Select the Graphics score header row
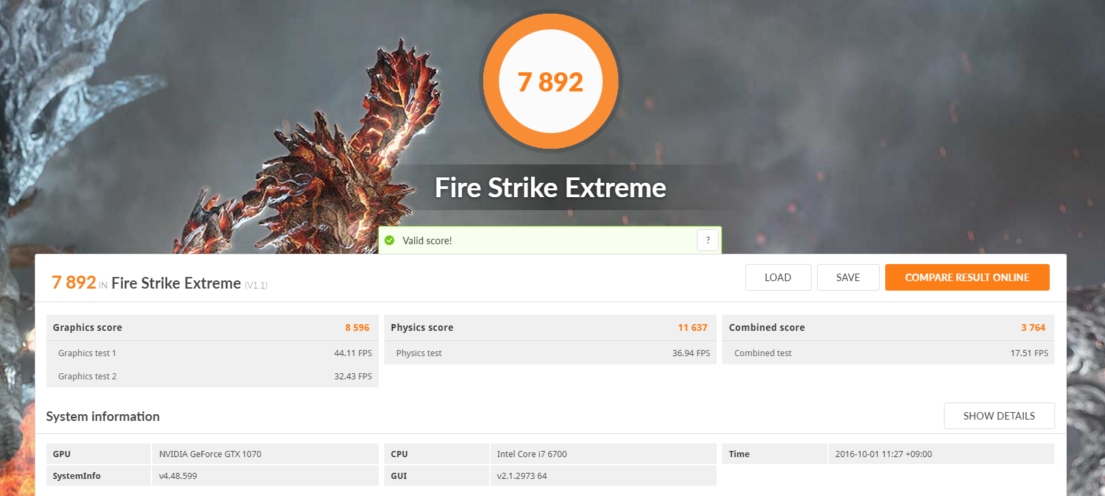The height and width of the screenshot is (496, 1105). 212,327
